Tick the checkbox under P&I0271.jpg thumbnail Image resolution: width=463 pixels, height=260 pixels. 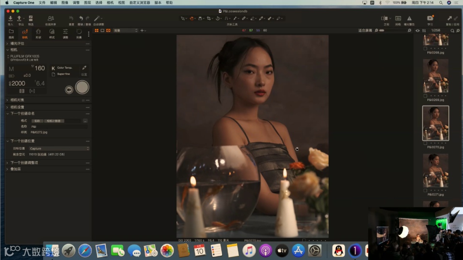point(425,190)
